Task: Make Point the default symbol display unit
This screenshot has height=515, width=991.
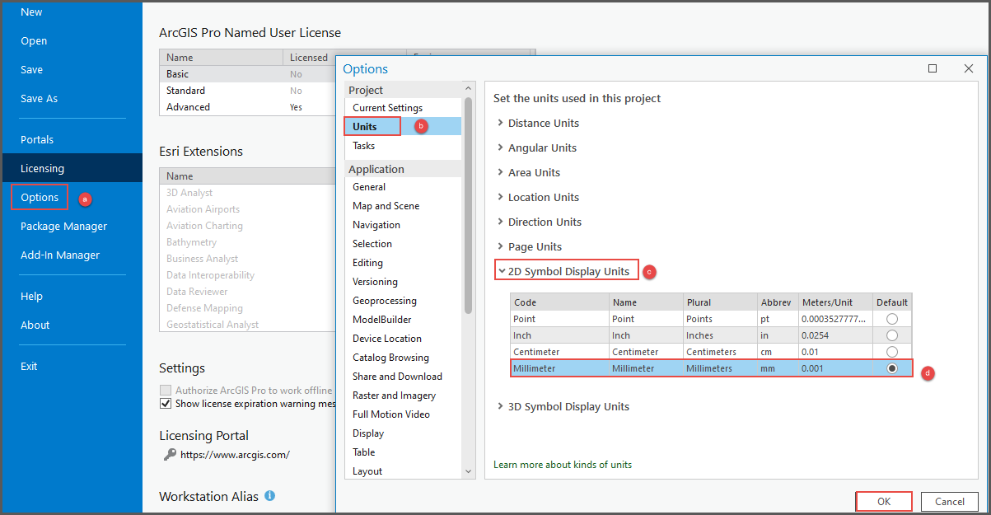Action: 891,318
